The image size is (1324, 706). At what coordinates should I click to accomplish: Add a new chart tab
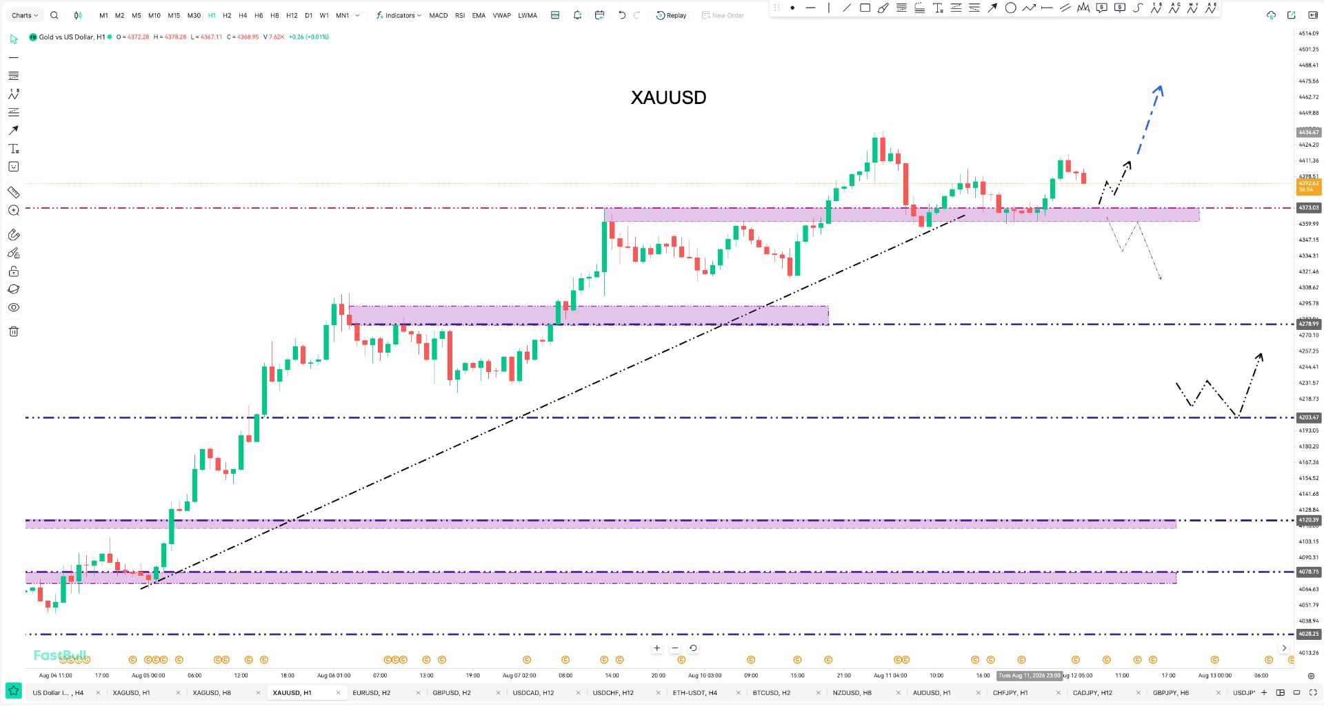1265,692
